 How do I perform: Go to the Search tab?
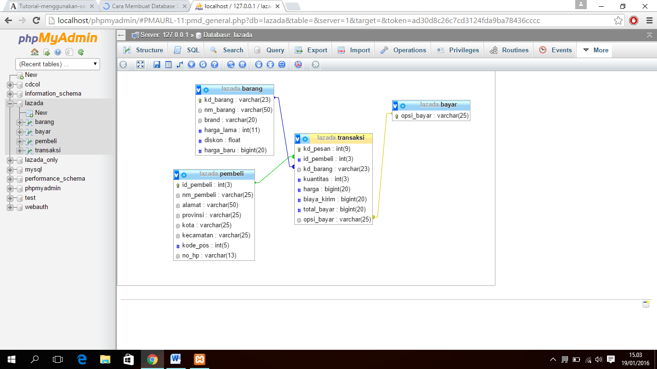[227, 50]
